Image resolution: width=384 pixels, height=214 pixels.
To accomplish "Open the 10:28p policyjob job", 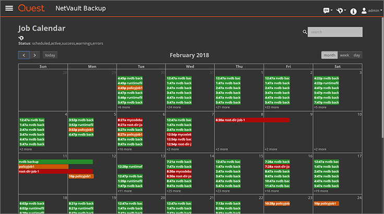I will tap(277, 204).
